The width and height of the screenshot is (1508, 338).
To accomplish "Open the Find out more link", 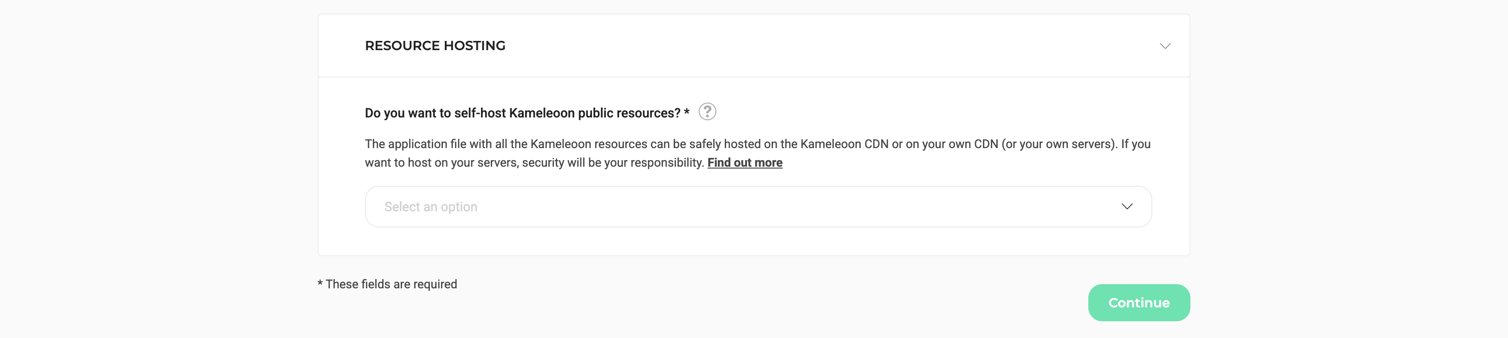I will tap(745, 162).
